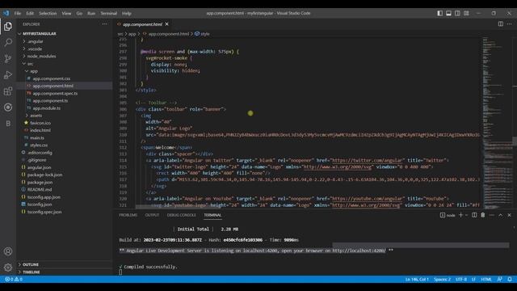Follow the youtube.com/angular link in code

(x=367, y=199)
